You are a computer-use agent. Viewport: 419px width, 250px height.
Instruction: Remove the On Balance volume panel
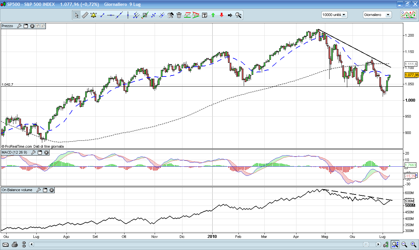[51, 190]
